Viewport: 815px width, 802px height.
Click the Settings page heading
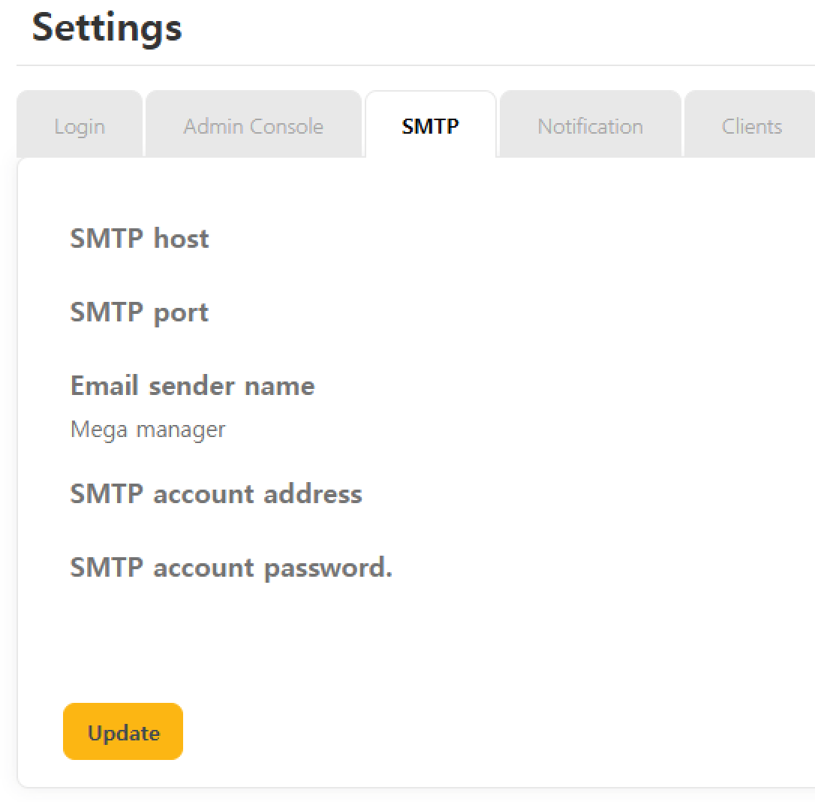tap(107, 28)
